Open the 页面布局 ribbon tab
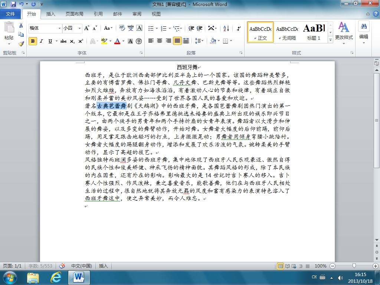Screen dimensions: 380x285 click(74, 14)
